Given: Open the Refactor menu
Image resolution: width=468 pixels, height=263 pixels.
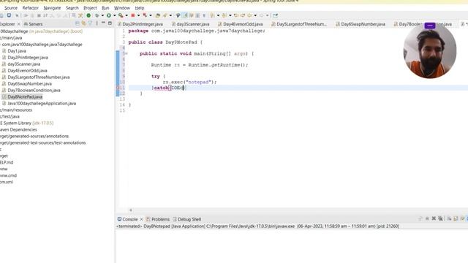Looking at the screenshot, I should 31,8.
